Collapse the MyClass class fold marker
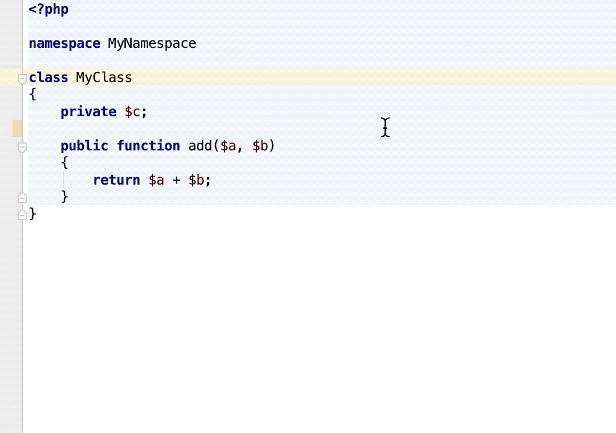616x433 pixels. click(22, 79)
